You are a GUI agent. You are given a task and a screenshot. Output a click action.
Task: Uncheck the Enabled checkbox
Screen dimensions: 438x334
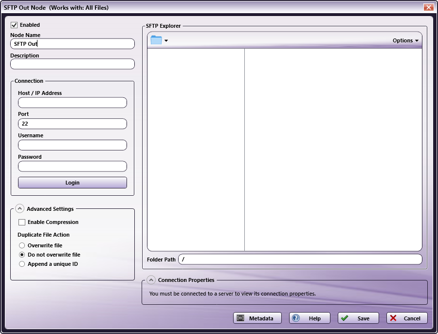[14, 25]
